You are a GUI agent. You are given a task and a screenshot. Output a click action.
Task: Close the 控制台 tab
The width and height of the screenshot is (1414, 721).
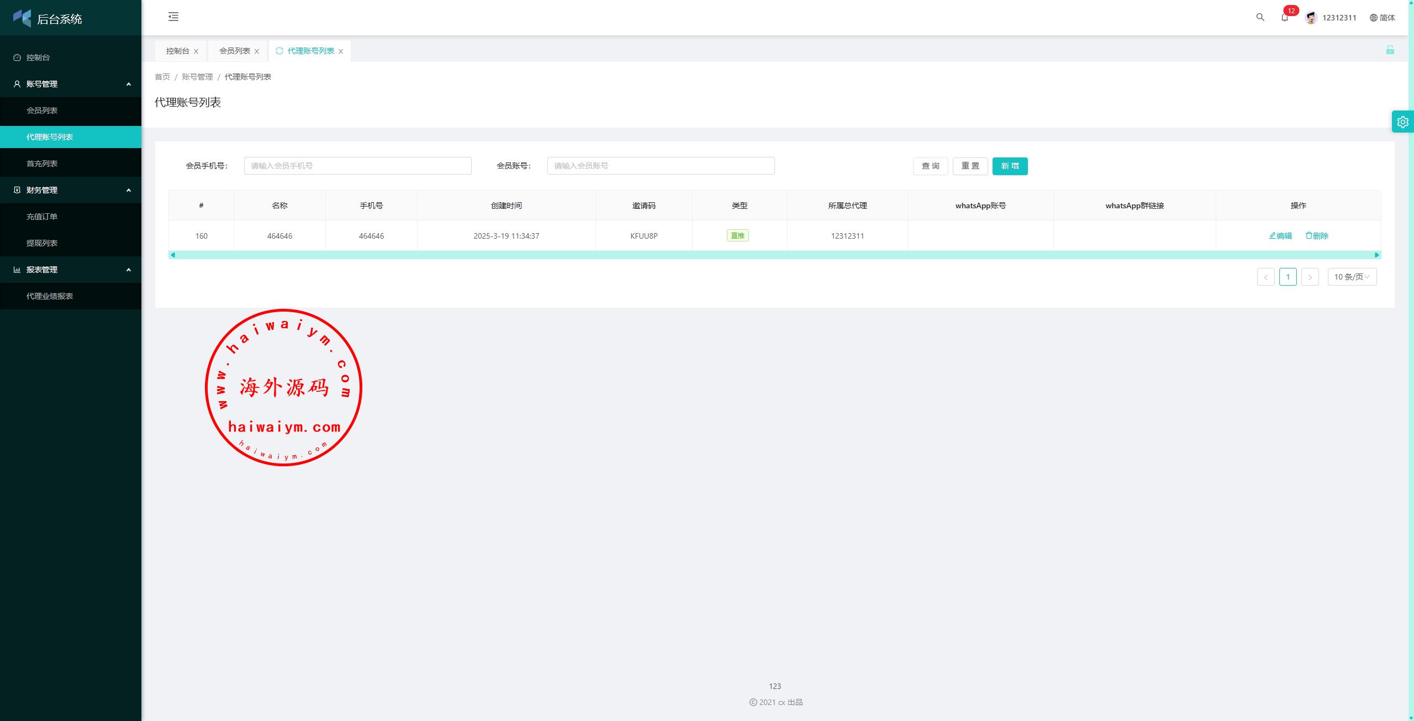coord(196,51)
